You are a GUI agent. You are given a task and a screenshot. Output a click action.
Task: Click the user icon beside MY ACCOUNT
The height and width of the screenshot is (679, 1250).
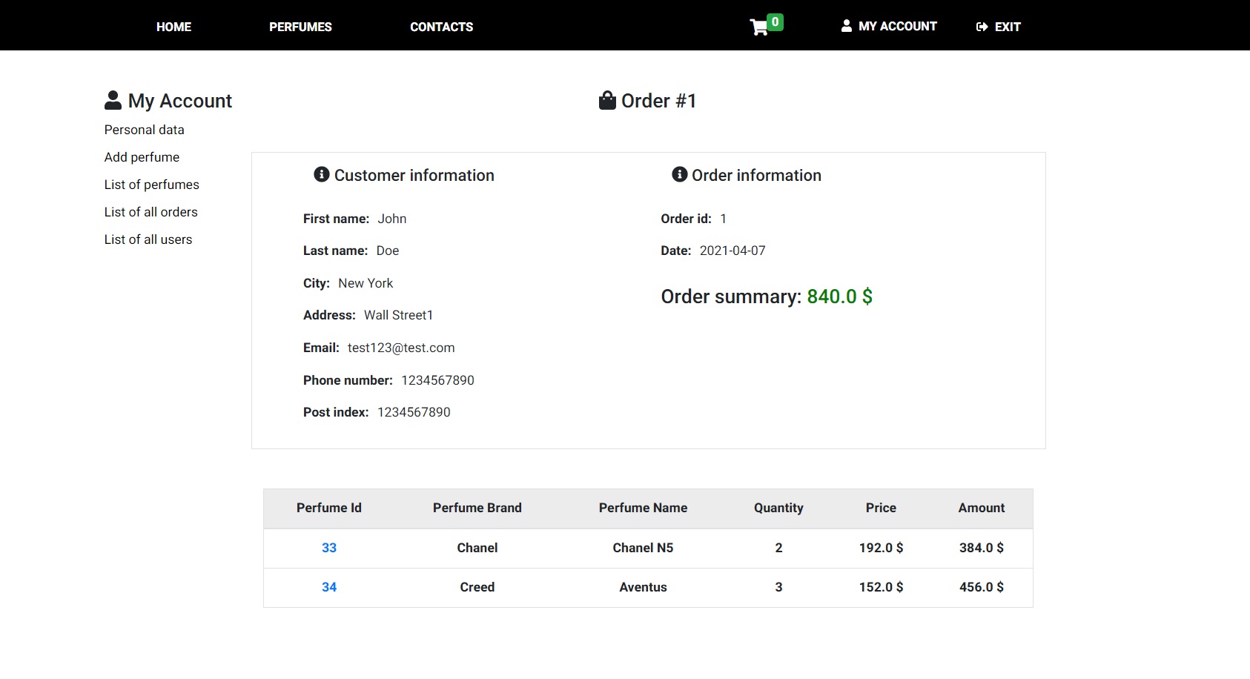(846, 26)
